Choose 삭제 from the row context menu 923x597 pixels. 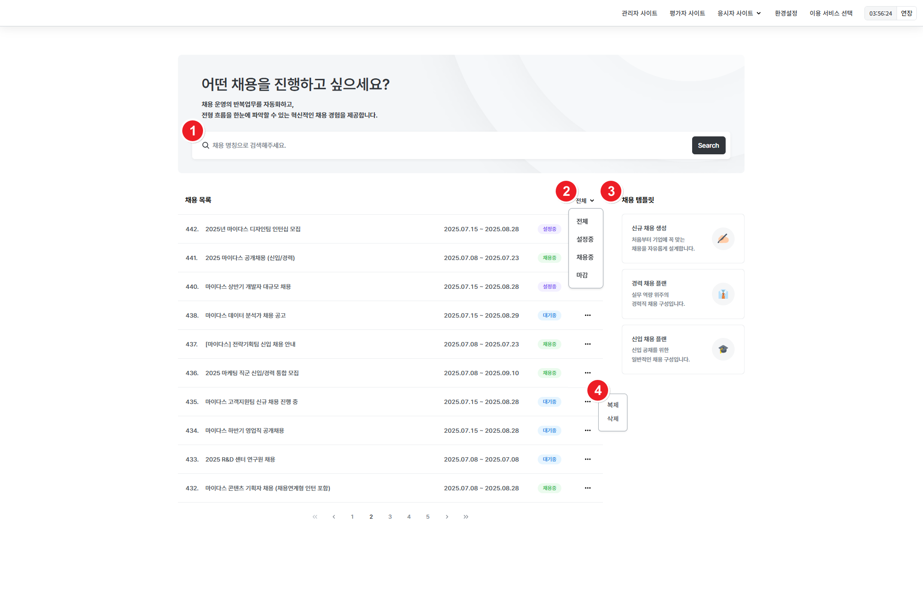pyautogui.click(x=612, y=419)
